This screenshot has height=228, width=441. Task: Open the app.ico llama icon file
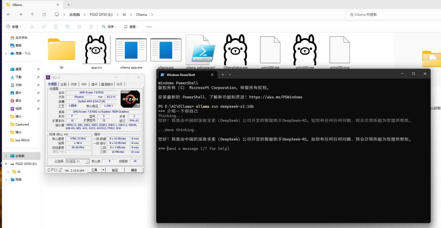[96, 49]
